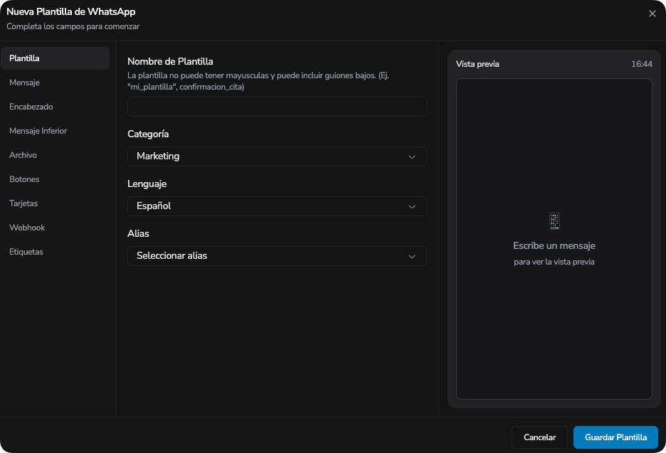666x453 pixels.
Task: Click the 'para ver la vista previa' text
Action: pyautogui.click(x=554, y=262)
